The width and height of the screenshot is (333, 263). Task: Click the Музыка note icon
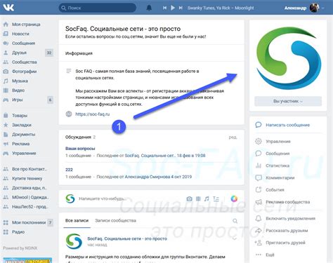[x=6, y=81]
